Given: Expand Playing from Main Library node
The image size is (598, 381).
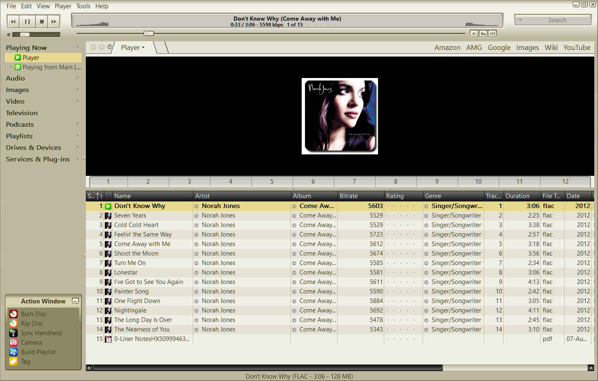Looking at the screenshot, I should [10, 66].
